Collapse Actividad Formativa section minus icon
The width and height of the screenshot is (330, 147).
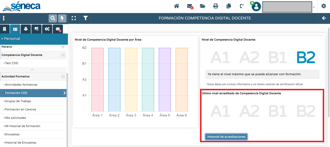[63, 77]
